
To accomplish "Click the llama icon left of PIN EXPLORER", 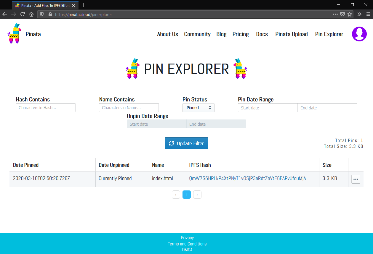I will coord(133,68).
